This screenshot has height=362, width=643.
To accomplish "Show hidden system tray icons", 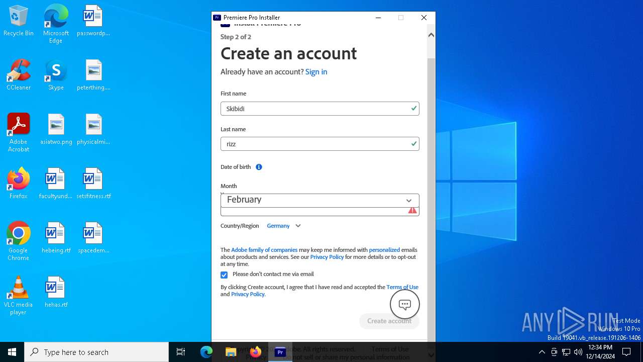I will pyautogui.click(x=542, y=352).
